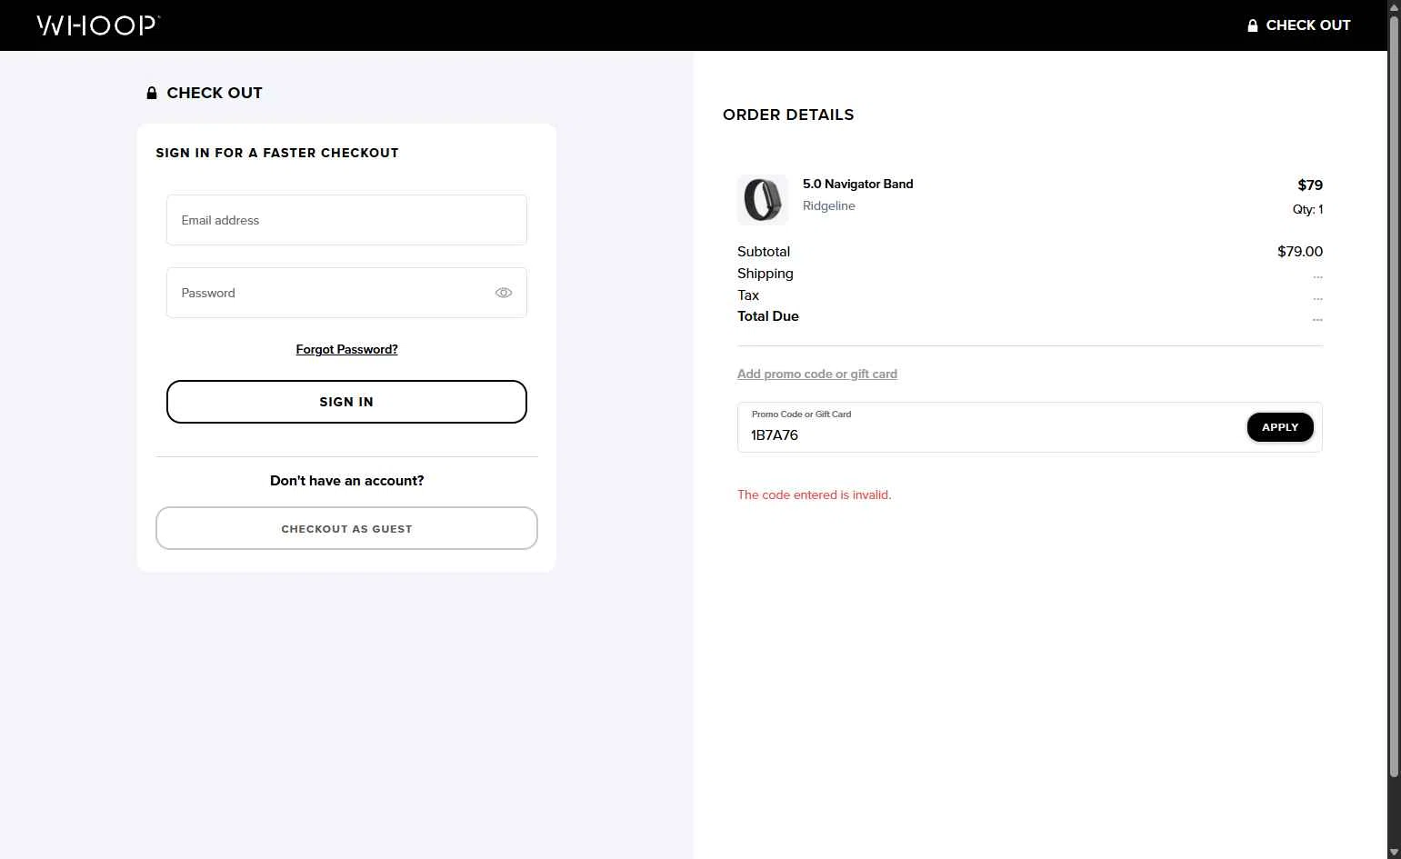The image size is (1401, 859).
Task: Focus the Email address field
Action: pos(346,220)
